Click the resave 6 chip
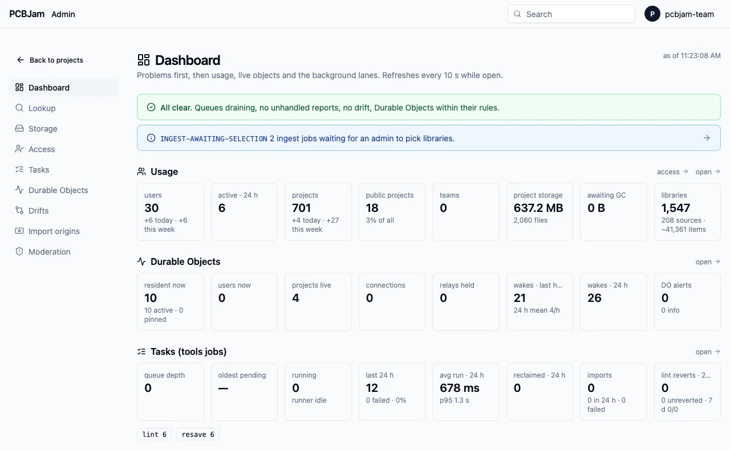Image resolution: width=730 pixels, height=450 pixels. (198, 434)
